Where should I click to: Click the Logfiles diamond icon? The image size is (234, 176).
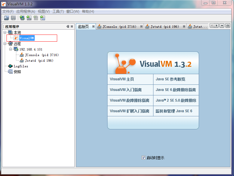(10, 66)
